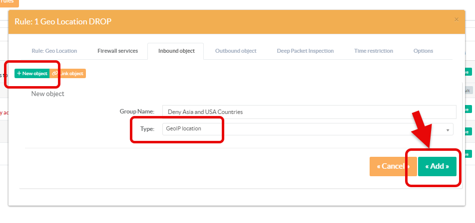The image size is (475, 223).
Task: Go to the Outbound object tab
Action: click(x=236, y=51)
